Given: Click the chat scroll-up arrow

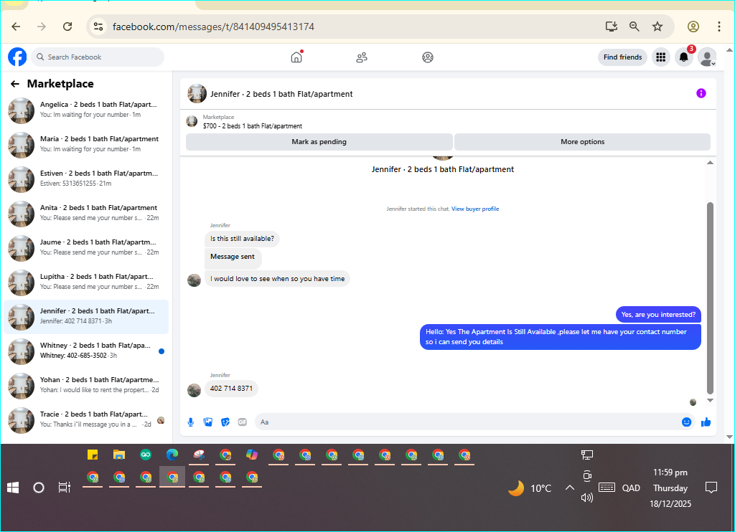Looking at the screenshot, I should click(710, 163).
